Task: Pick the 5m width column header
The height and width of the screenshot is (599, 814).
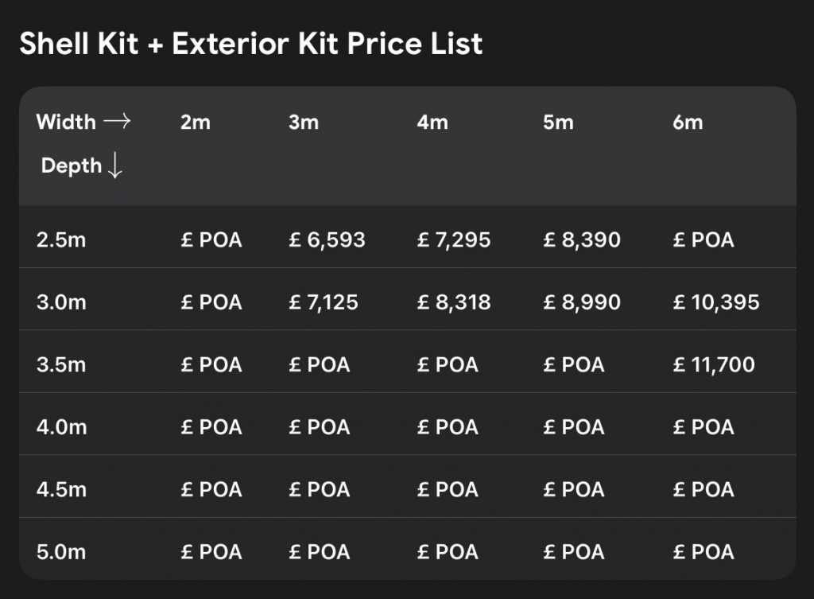Action: pos(558,123)
